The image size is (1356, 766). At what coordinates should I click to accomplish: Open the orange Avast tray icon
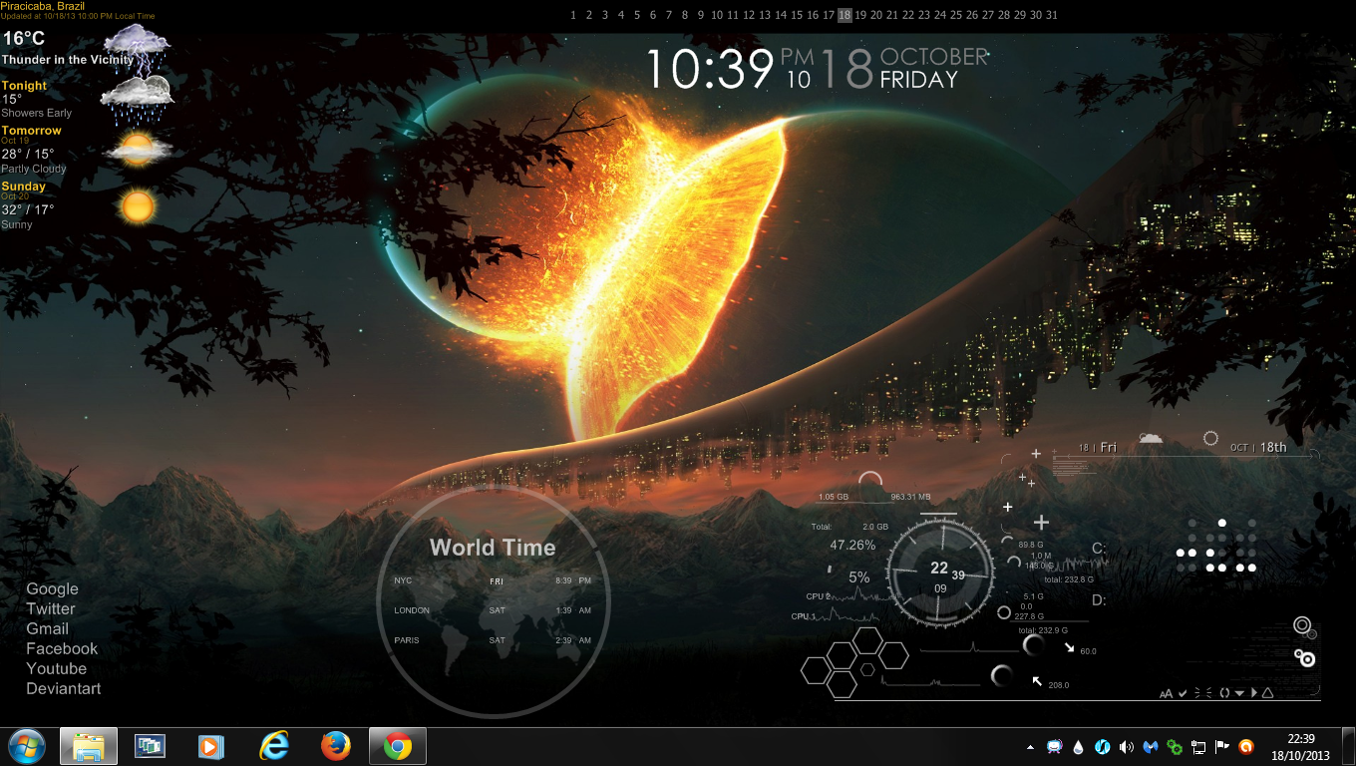pyautogui.click(x=1246, y=746)
